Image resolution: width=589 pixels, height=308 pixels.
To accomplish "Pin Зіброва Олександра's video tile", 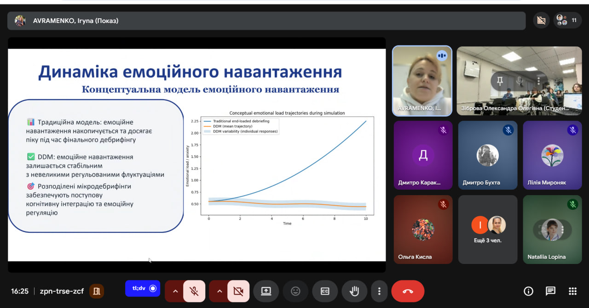I will tap(499, 81).
